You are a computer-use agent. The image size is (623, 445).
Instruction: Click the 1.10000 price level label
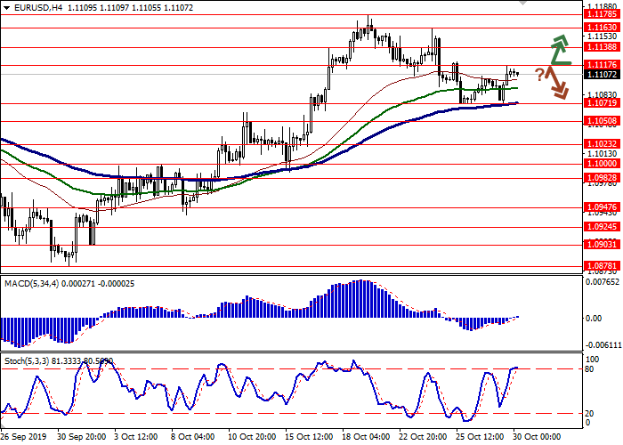pyautogui.click(x=602, y=164)
